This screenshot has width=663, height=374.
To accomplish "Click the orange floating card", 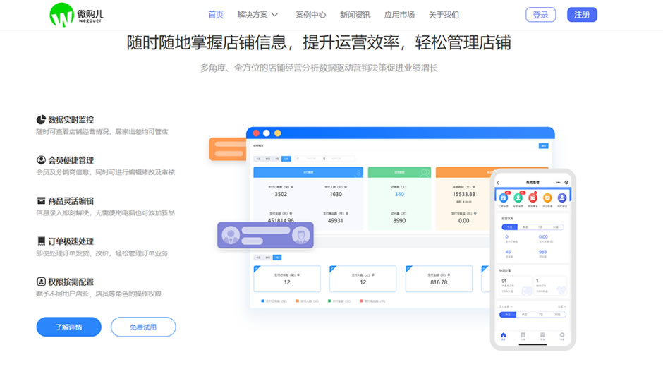I will 228,149.
